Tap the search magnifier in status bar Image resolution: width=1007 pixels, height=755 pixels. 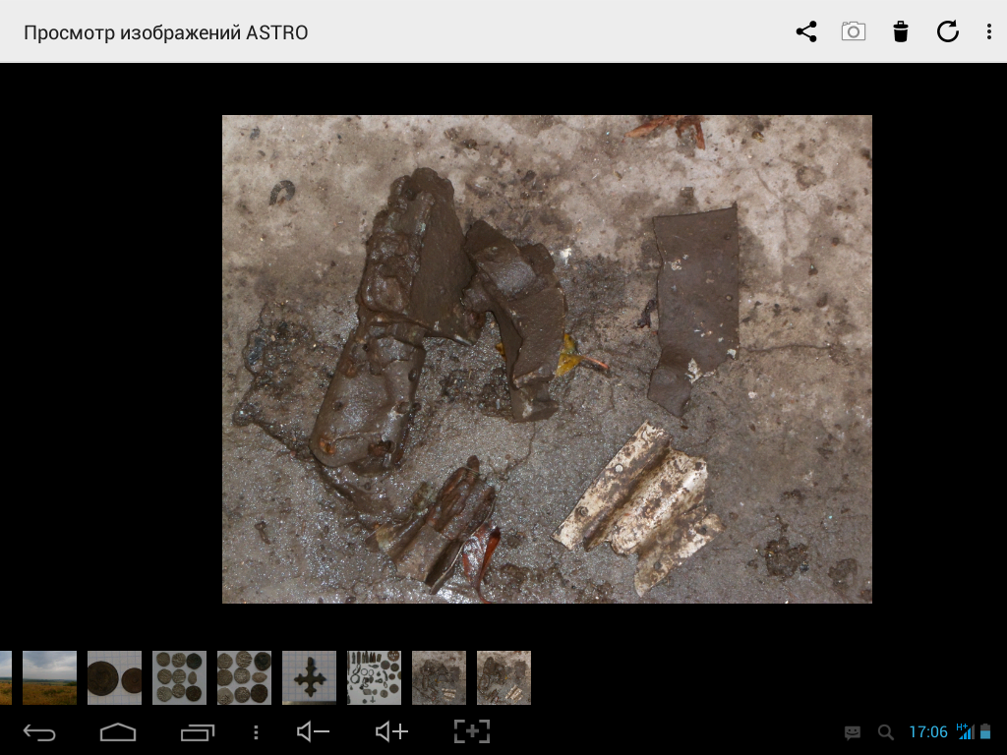click(x=886, y=731)
